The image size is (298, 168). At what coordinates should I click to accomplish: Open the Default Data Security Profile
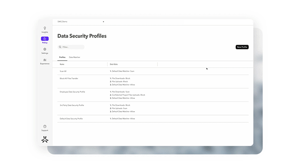point(153,119)
